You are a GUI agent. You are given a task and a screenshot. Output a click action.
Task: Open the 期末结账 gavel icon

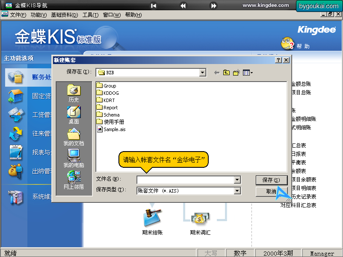[x=152, y=217]
